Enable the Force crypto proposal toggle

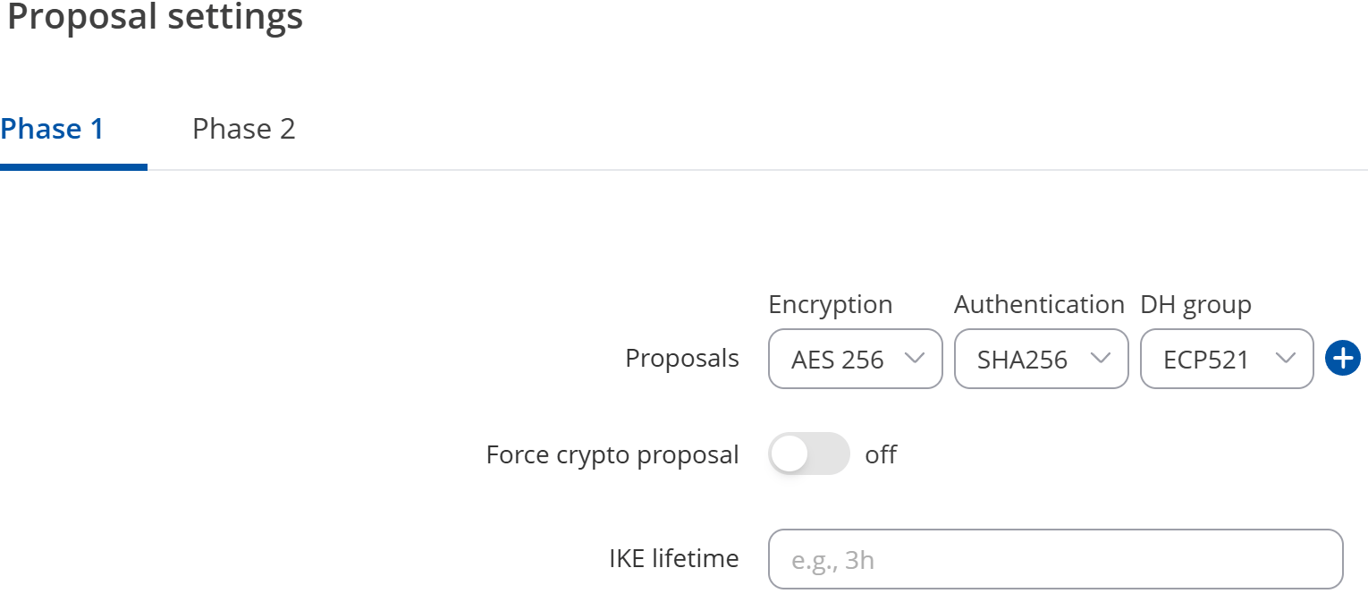[x=808, y=454]
